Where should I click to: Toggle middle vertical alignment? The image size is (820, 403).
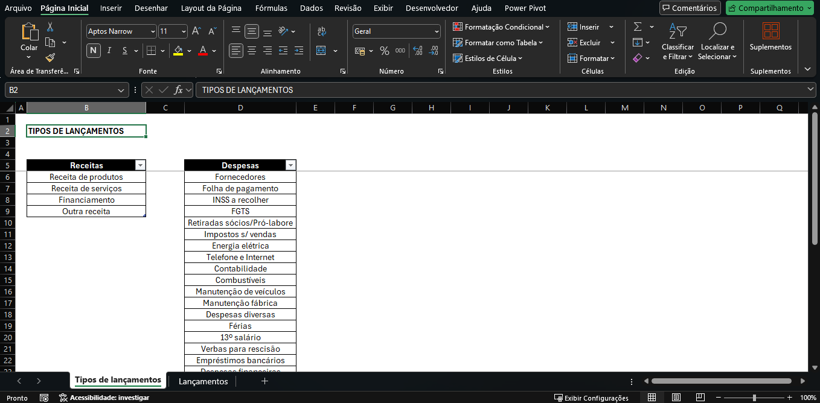click(x=252, y=31)
